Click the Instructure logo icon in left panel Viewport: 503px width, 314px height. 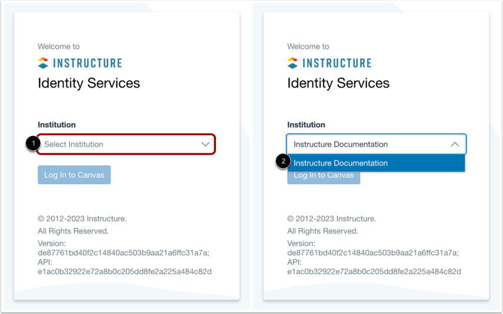pos(43,63)
